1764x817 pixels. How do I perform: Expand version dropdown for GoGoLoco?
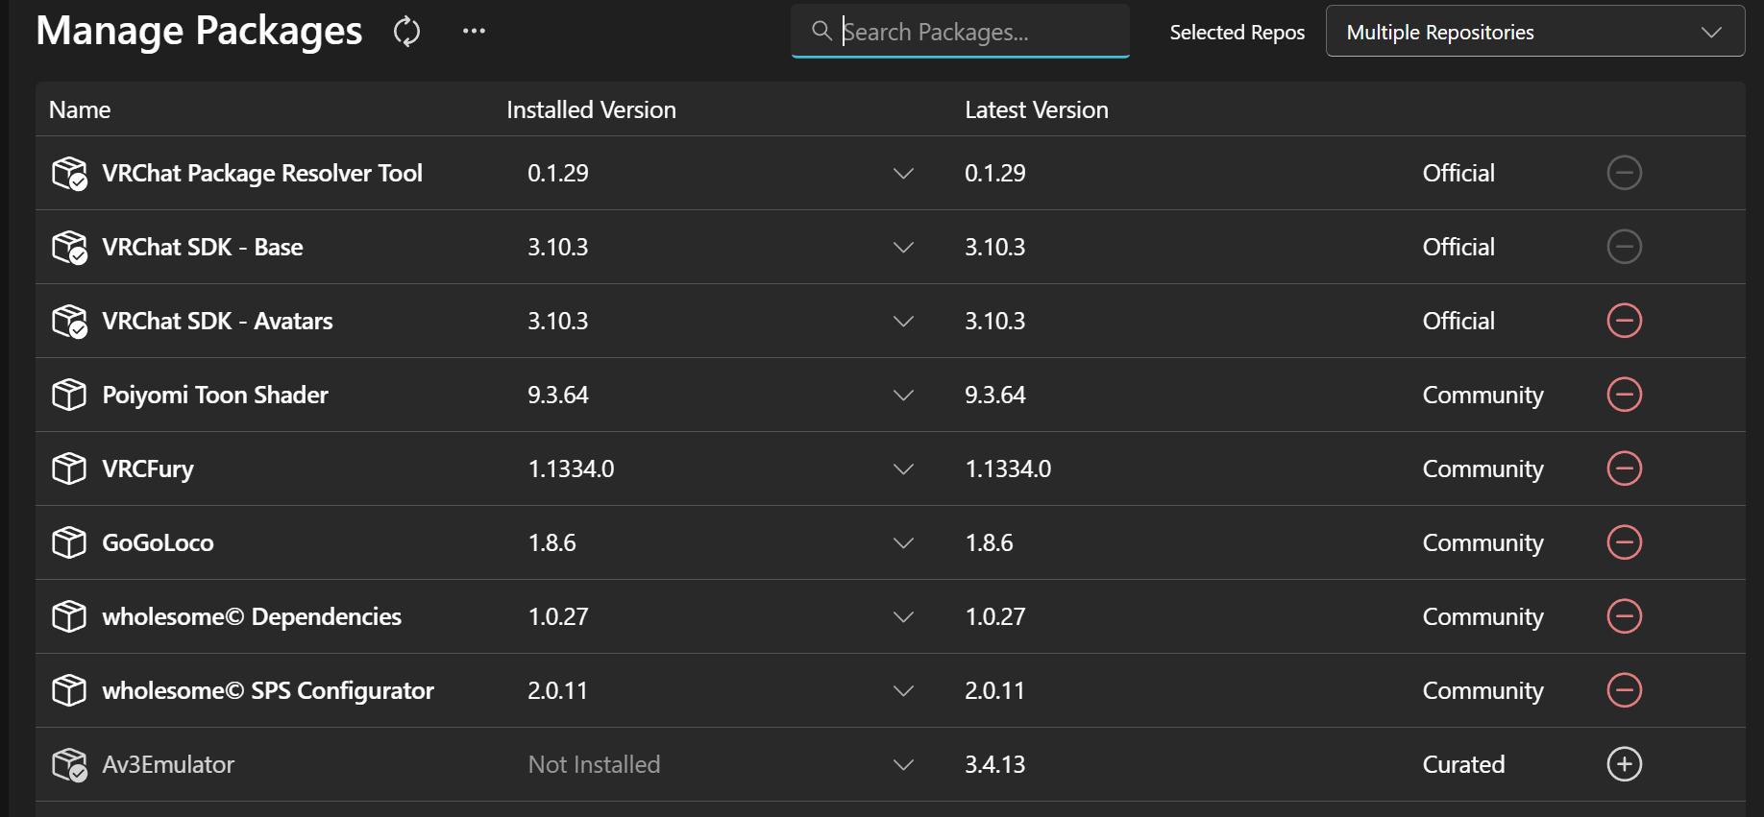(903, 543)
